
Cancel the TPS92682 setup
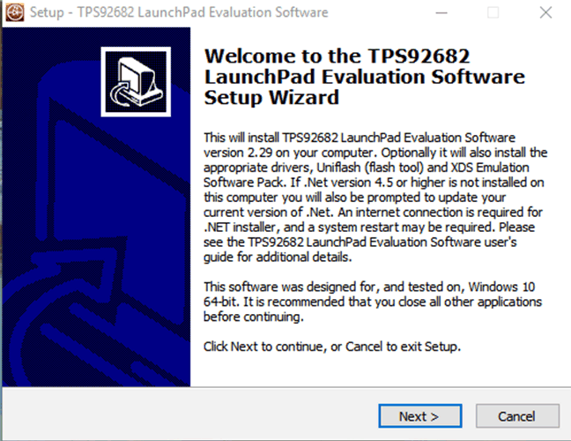(515, 415)
